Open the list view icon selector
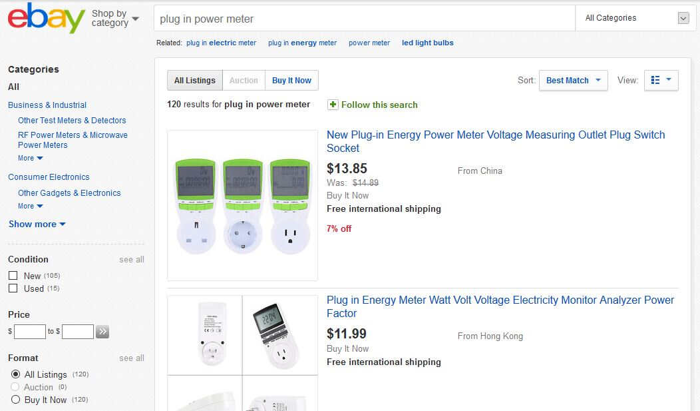 [661, 81]
